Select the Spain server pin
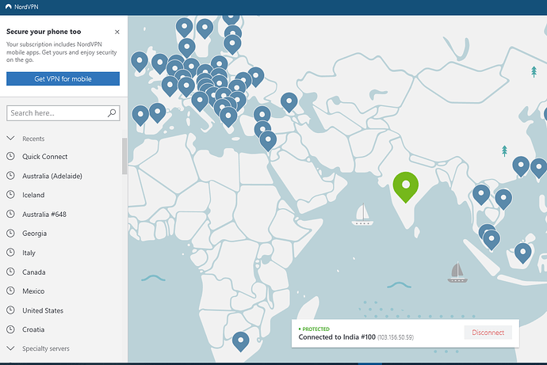The width and height of the screenshot is (547, 365). pos(157,112)
